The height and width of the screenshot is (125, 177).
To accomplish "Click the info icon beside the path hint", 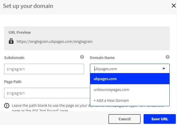I will coord(7,106).
